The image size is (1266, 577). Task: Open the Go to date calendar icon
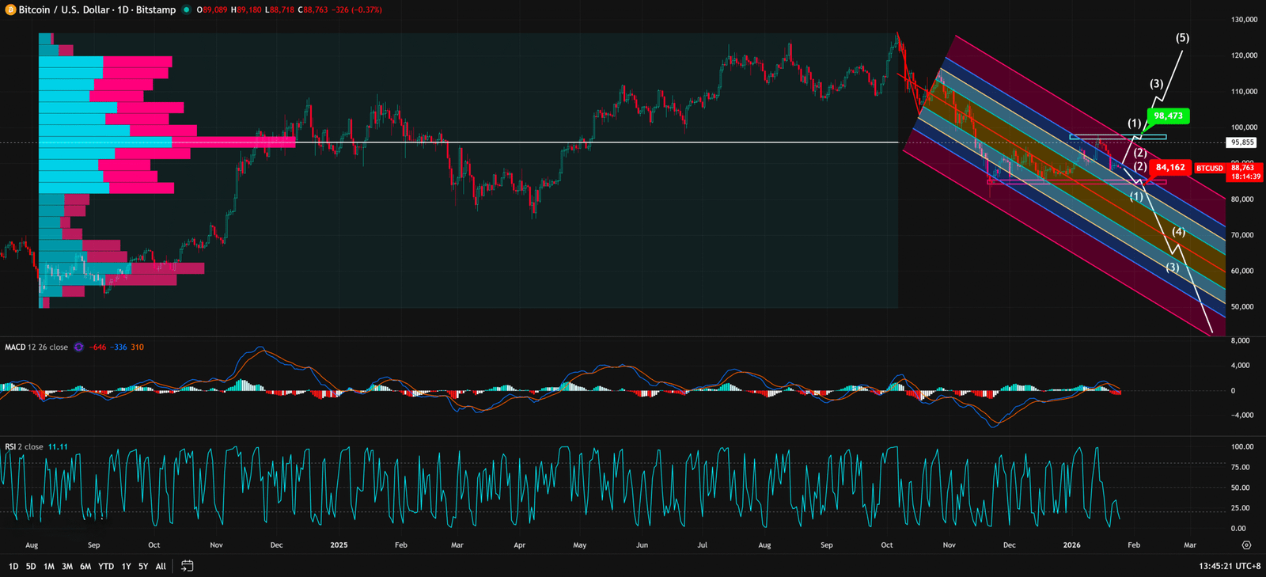(188, 566)
